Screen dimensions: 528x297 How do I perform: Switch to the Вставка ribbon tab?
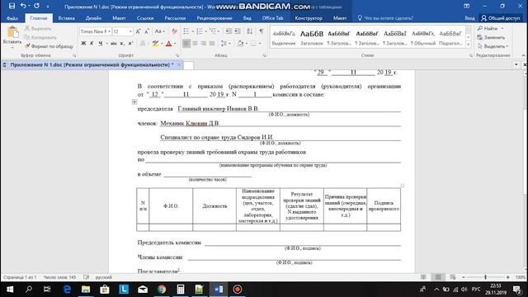coord(66,18)
